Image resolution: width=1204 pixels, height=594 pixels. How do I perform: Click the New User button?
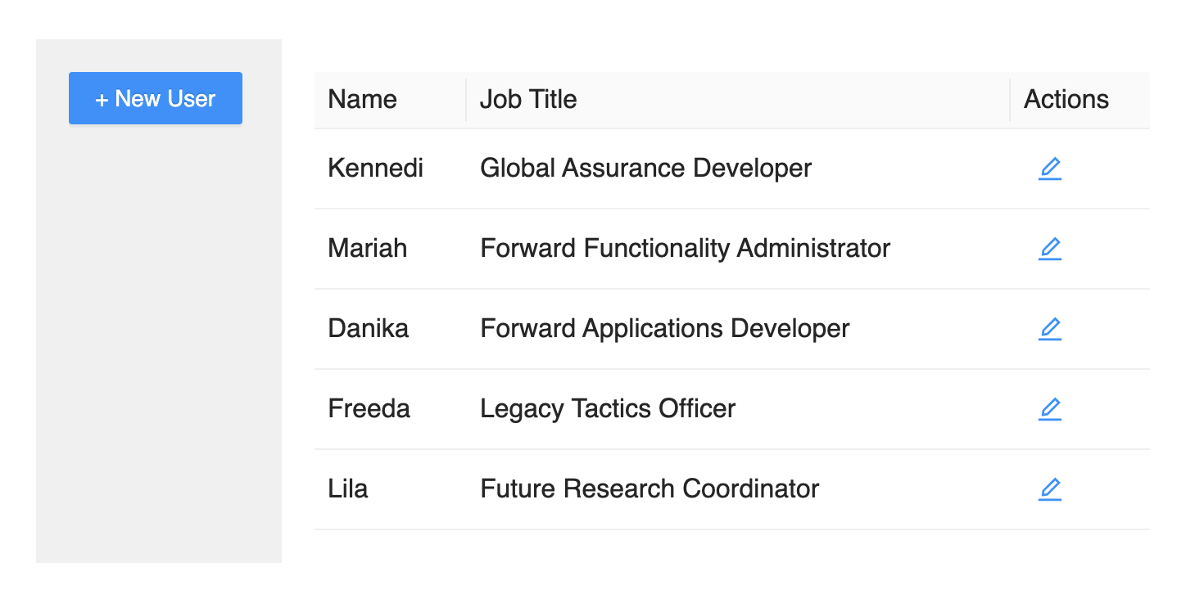click(x=156, y=99)
